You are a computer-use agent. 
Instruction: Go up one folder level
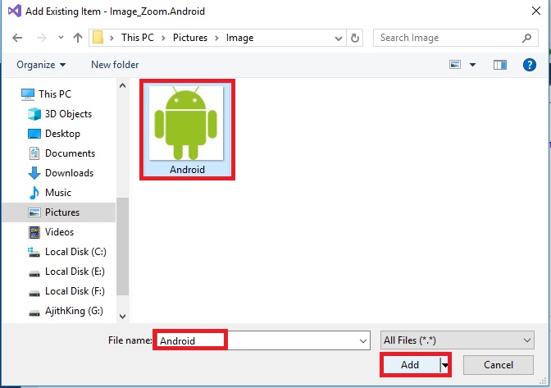click(78, 38)
